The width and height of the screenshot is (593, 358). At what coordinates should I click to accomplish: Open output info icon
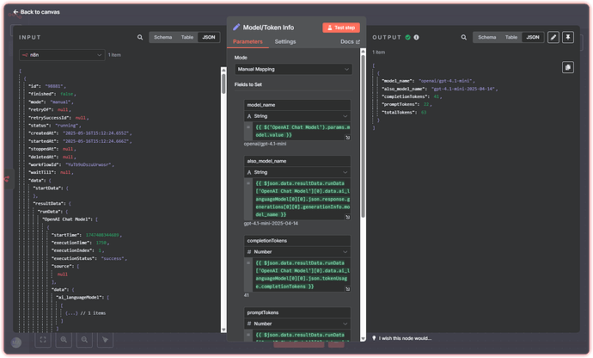click(416, 37)
